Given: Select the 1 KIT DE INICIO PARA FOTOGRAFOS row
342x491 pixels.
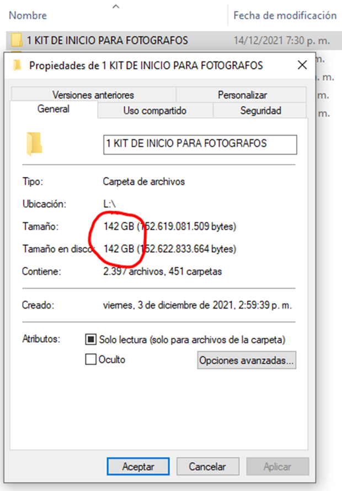Looking at the screenshot, I should (x=174, y=40).
